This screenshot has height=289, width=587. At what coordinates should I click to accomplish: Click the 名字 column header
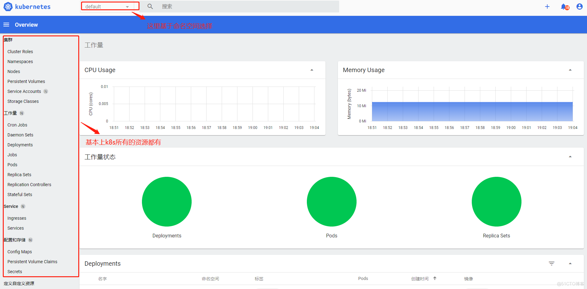[102, 279]
